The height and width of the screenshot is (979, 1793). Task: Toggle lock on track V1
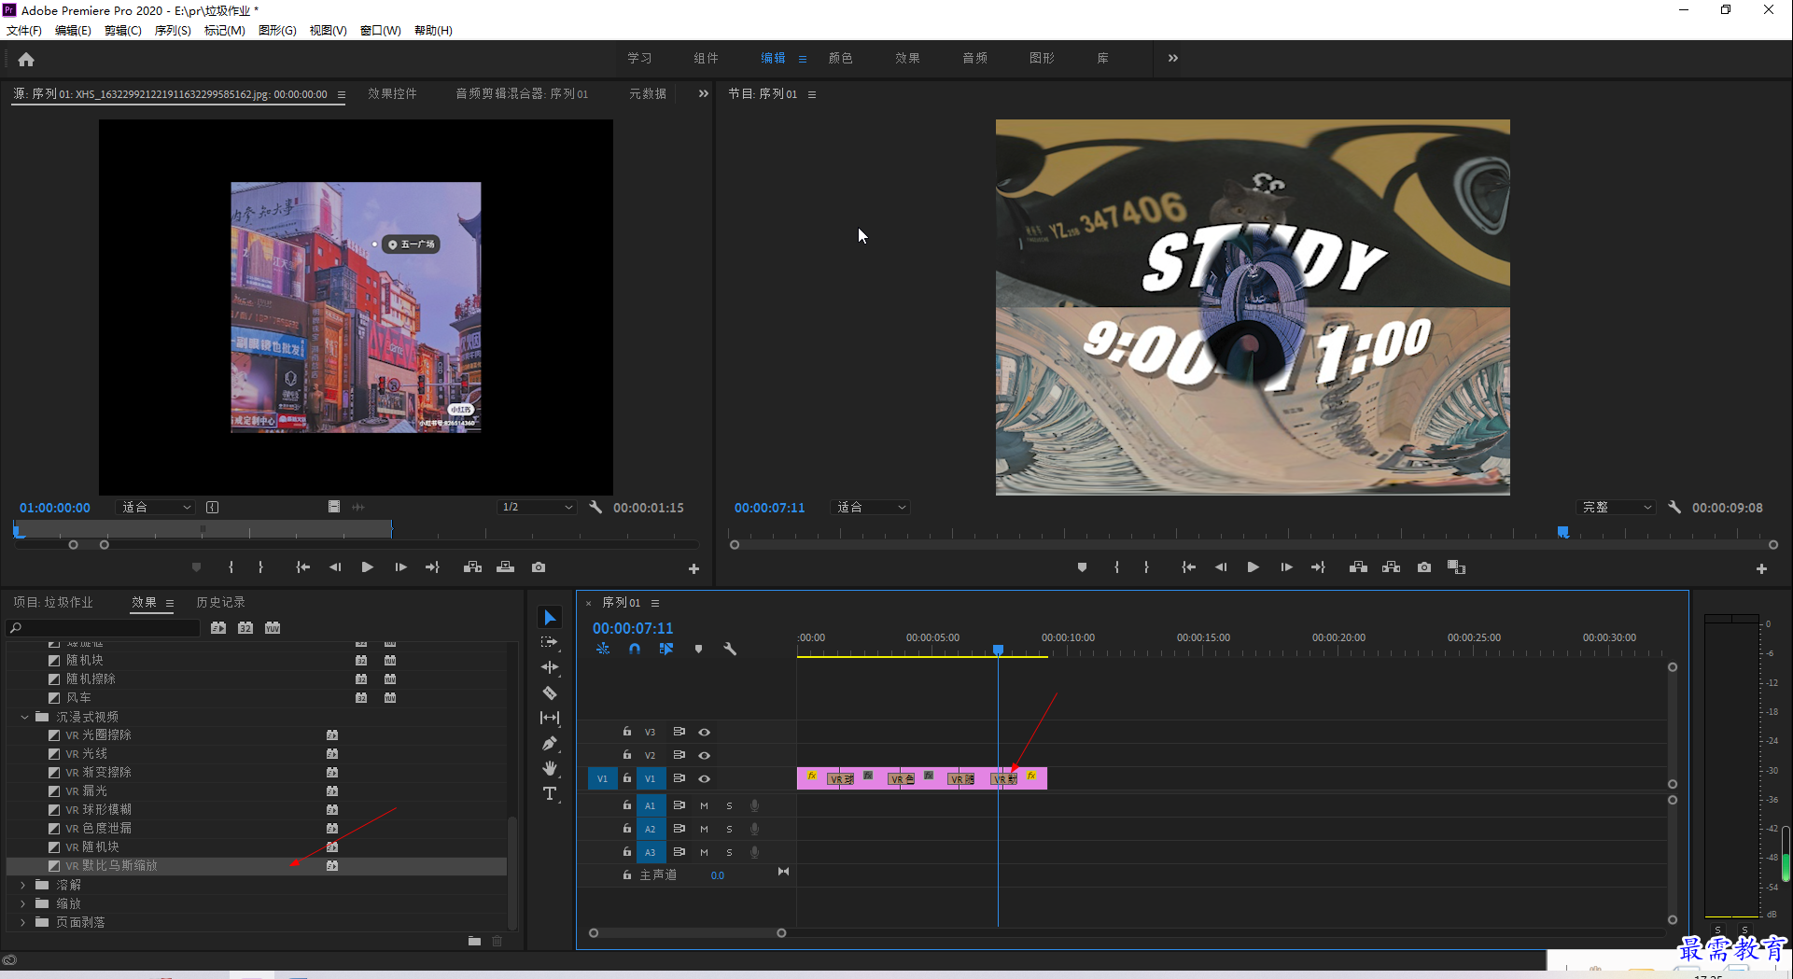click(627, 777)
